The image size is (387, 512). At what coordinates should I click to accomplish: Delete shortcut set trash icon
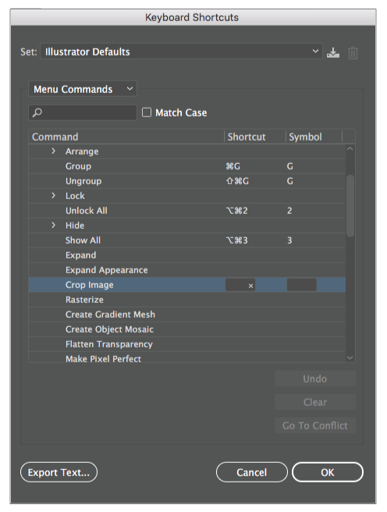pyautogui.click(x=353, y=52)
